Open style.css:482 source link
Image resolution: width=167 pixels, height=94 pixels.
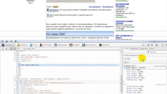tap(160, 66)
